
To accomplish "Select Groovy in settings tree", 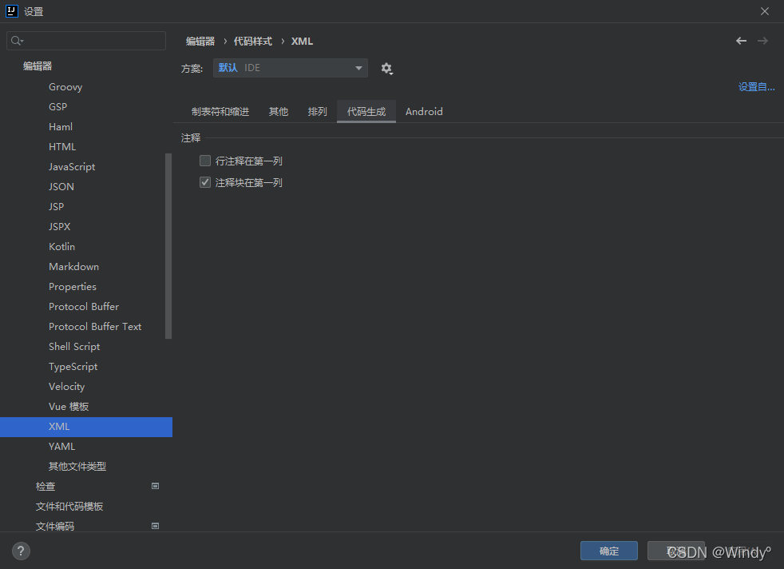I will (65, 87).
